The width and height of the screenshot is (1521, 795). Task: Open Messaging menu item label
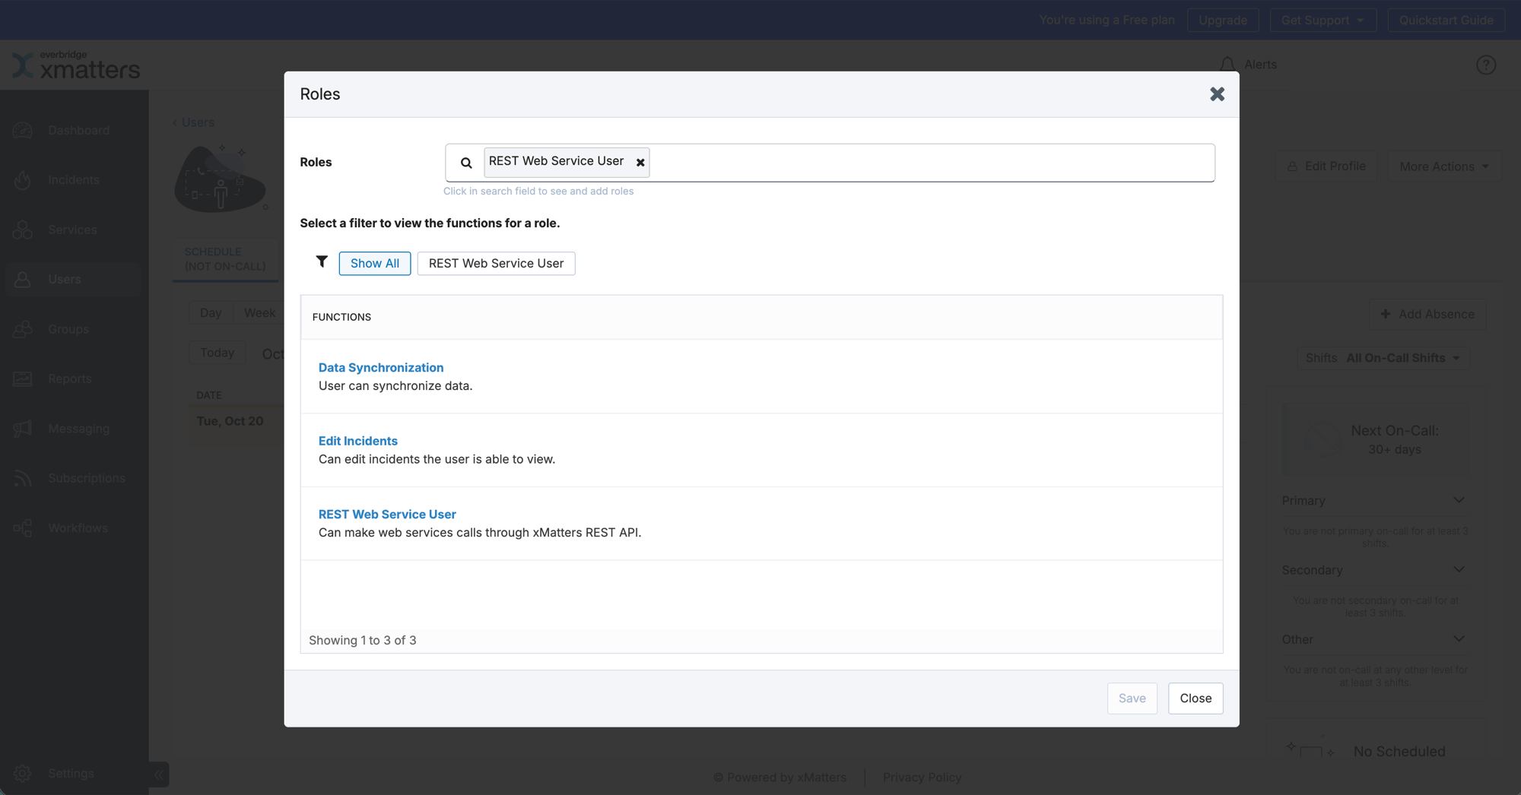tap(79, 429)
